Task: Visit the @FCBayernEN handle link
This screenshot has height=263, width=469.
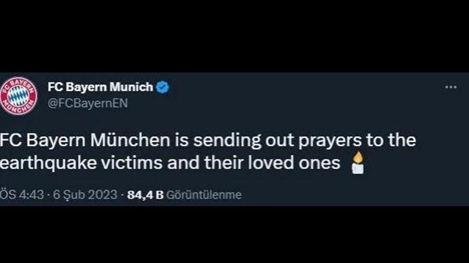Action: (x=88, y=103)
